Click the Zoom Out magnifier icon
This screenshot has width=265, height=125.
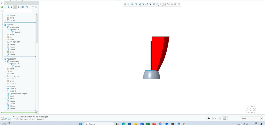pyautogui.click(x=132, y=4)
